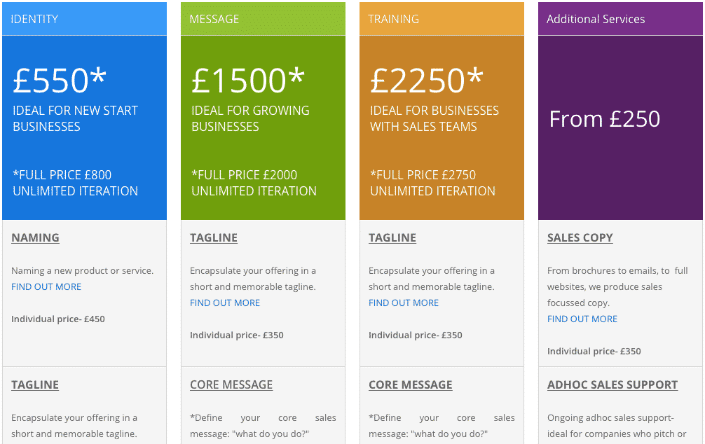The height and width of the screenshot is (444, 705).
Task: Click the NAMING heading link
Action: (x=35, y=237)
